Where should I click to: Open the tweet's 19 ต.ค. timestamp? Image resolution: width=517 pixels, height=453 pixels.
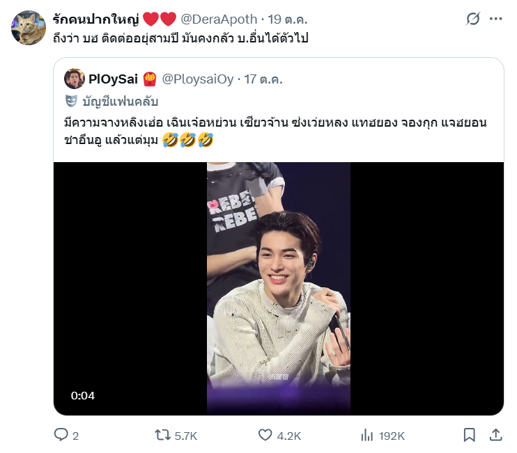(287, 19)
